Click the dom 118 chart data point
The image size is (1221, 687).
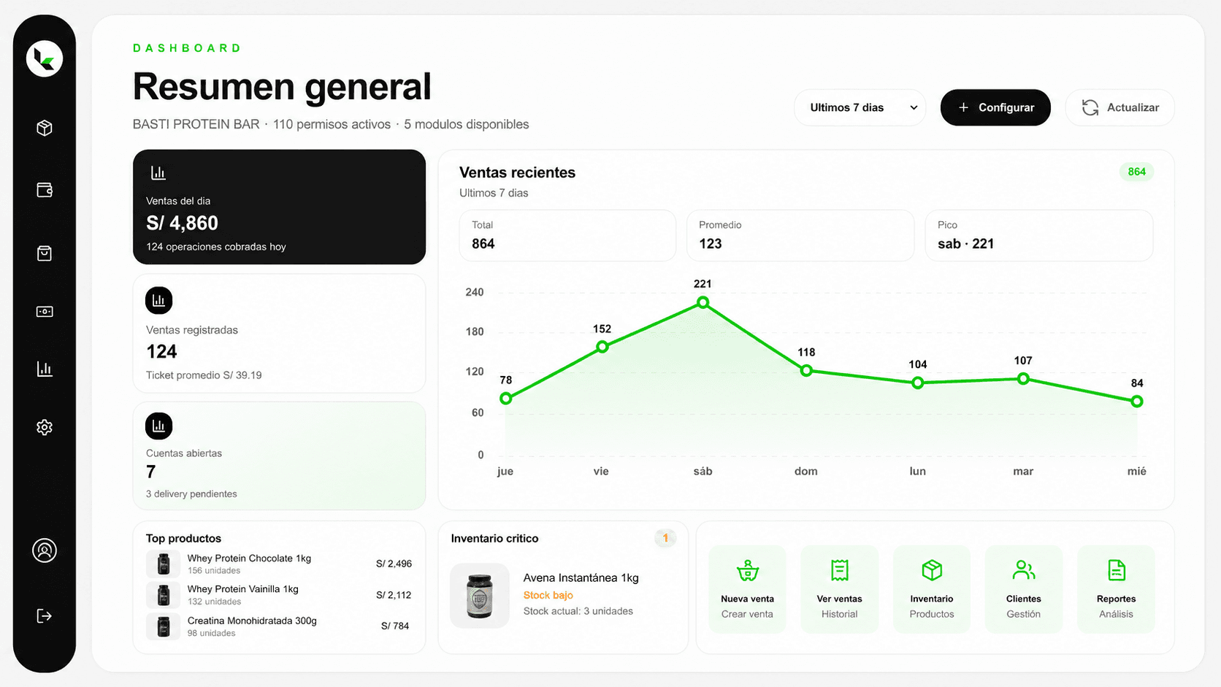pyautogui.click(x=806, y=371)
